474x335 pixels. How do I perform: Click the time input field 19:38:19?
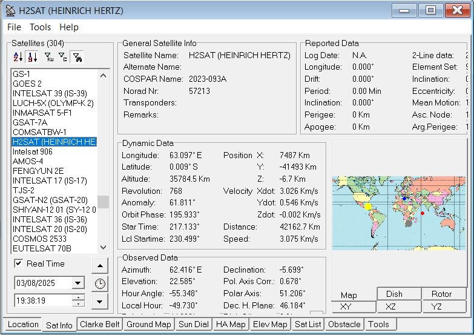click(43, 300)
